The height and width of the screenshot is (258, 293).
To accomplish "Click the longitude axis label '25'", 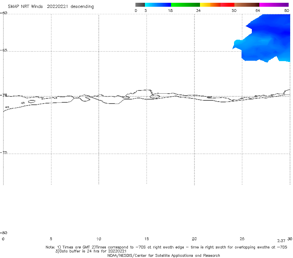I will (x=242, y=239).
